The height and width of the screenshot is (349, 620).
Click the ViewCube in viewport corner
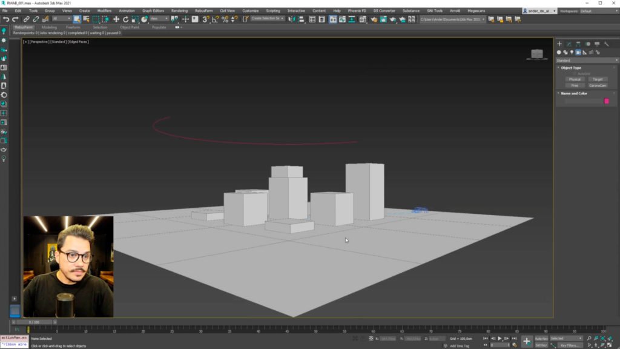click(x=536, y=55)
